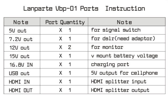The height and width of the screenshot is (97, 168).
Task: Click the 12V out row label
Action: pyautogui.click(x=19, y=48)
